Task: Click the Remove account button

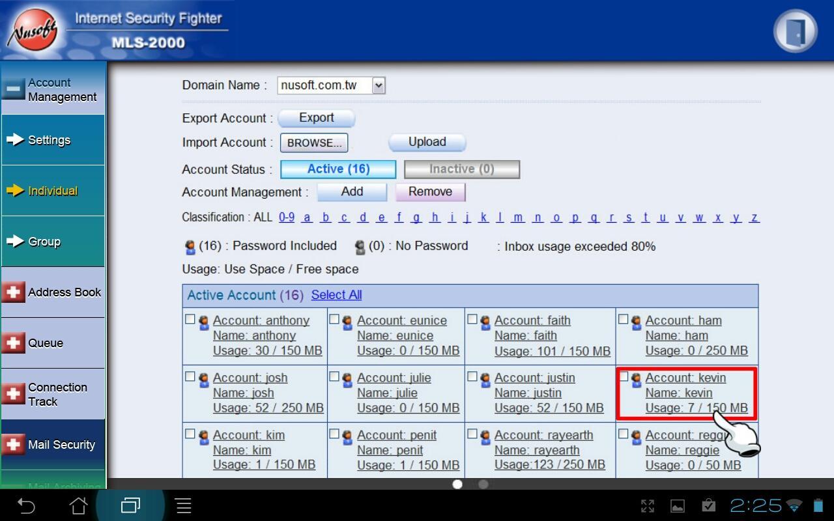Action: pos(430,191)
